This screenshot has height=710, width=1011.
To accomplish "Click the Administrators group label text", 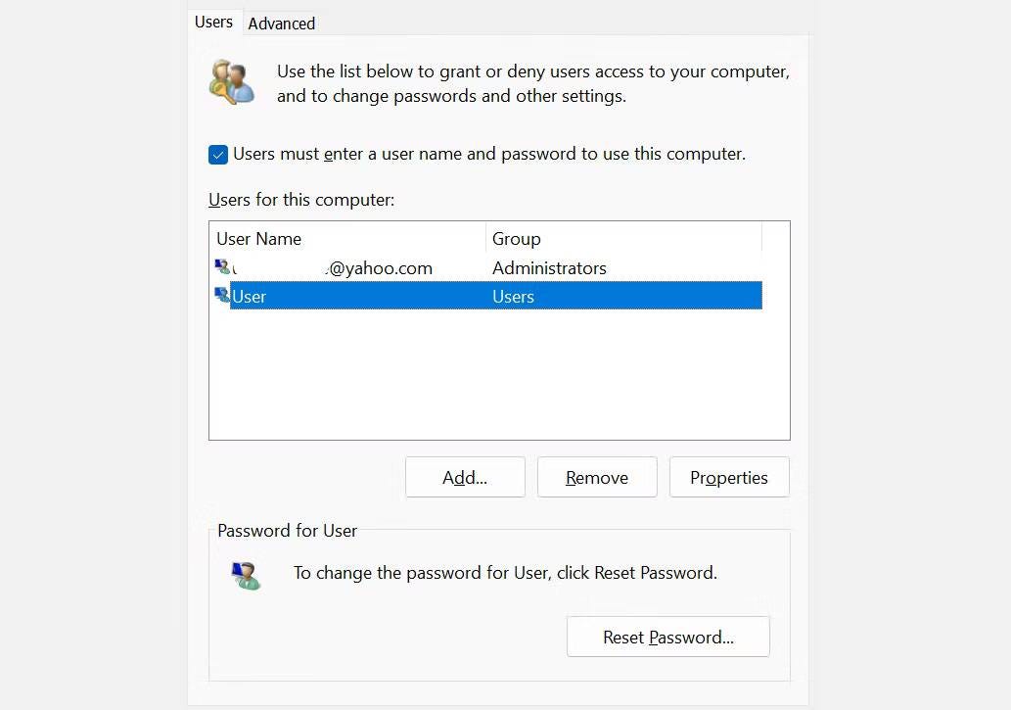I will tap(548, 267).
